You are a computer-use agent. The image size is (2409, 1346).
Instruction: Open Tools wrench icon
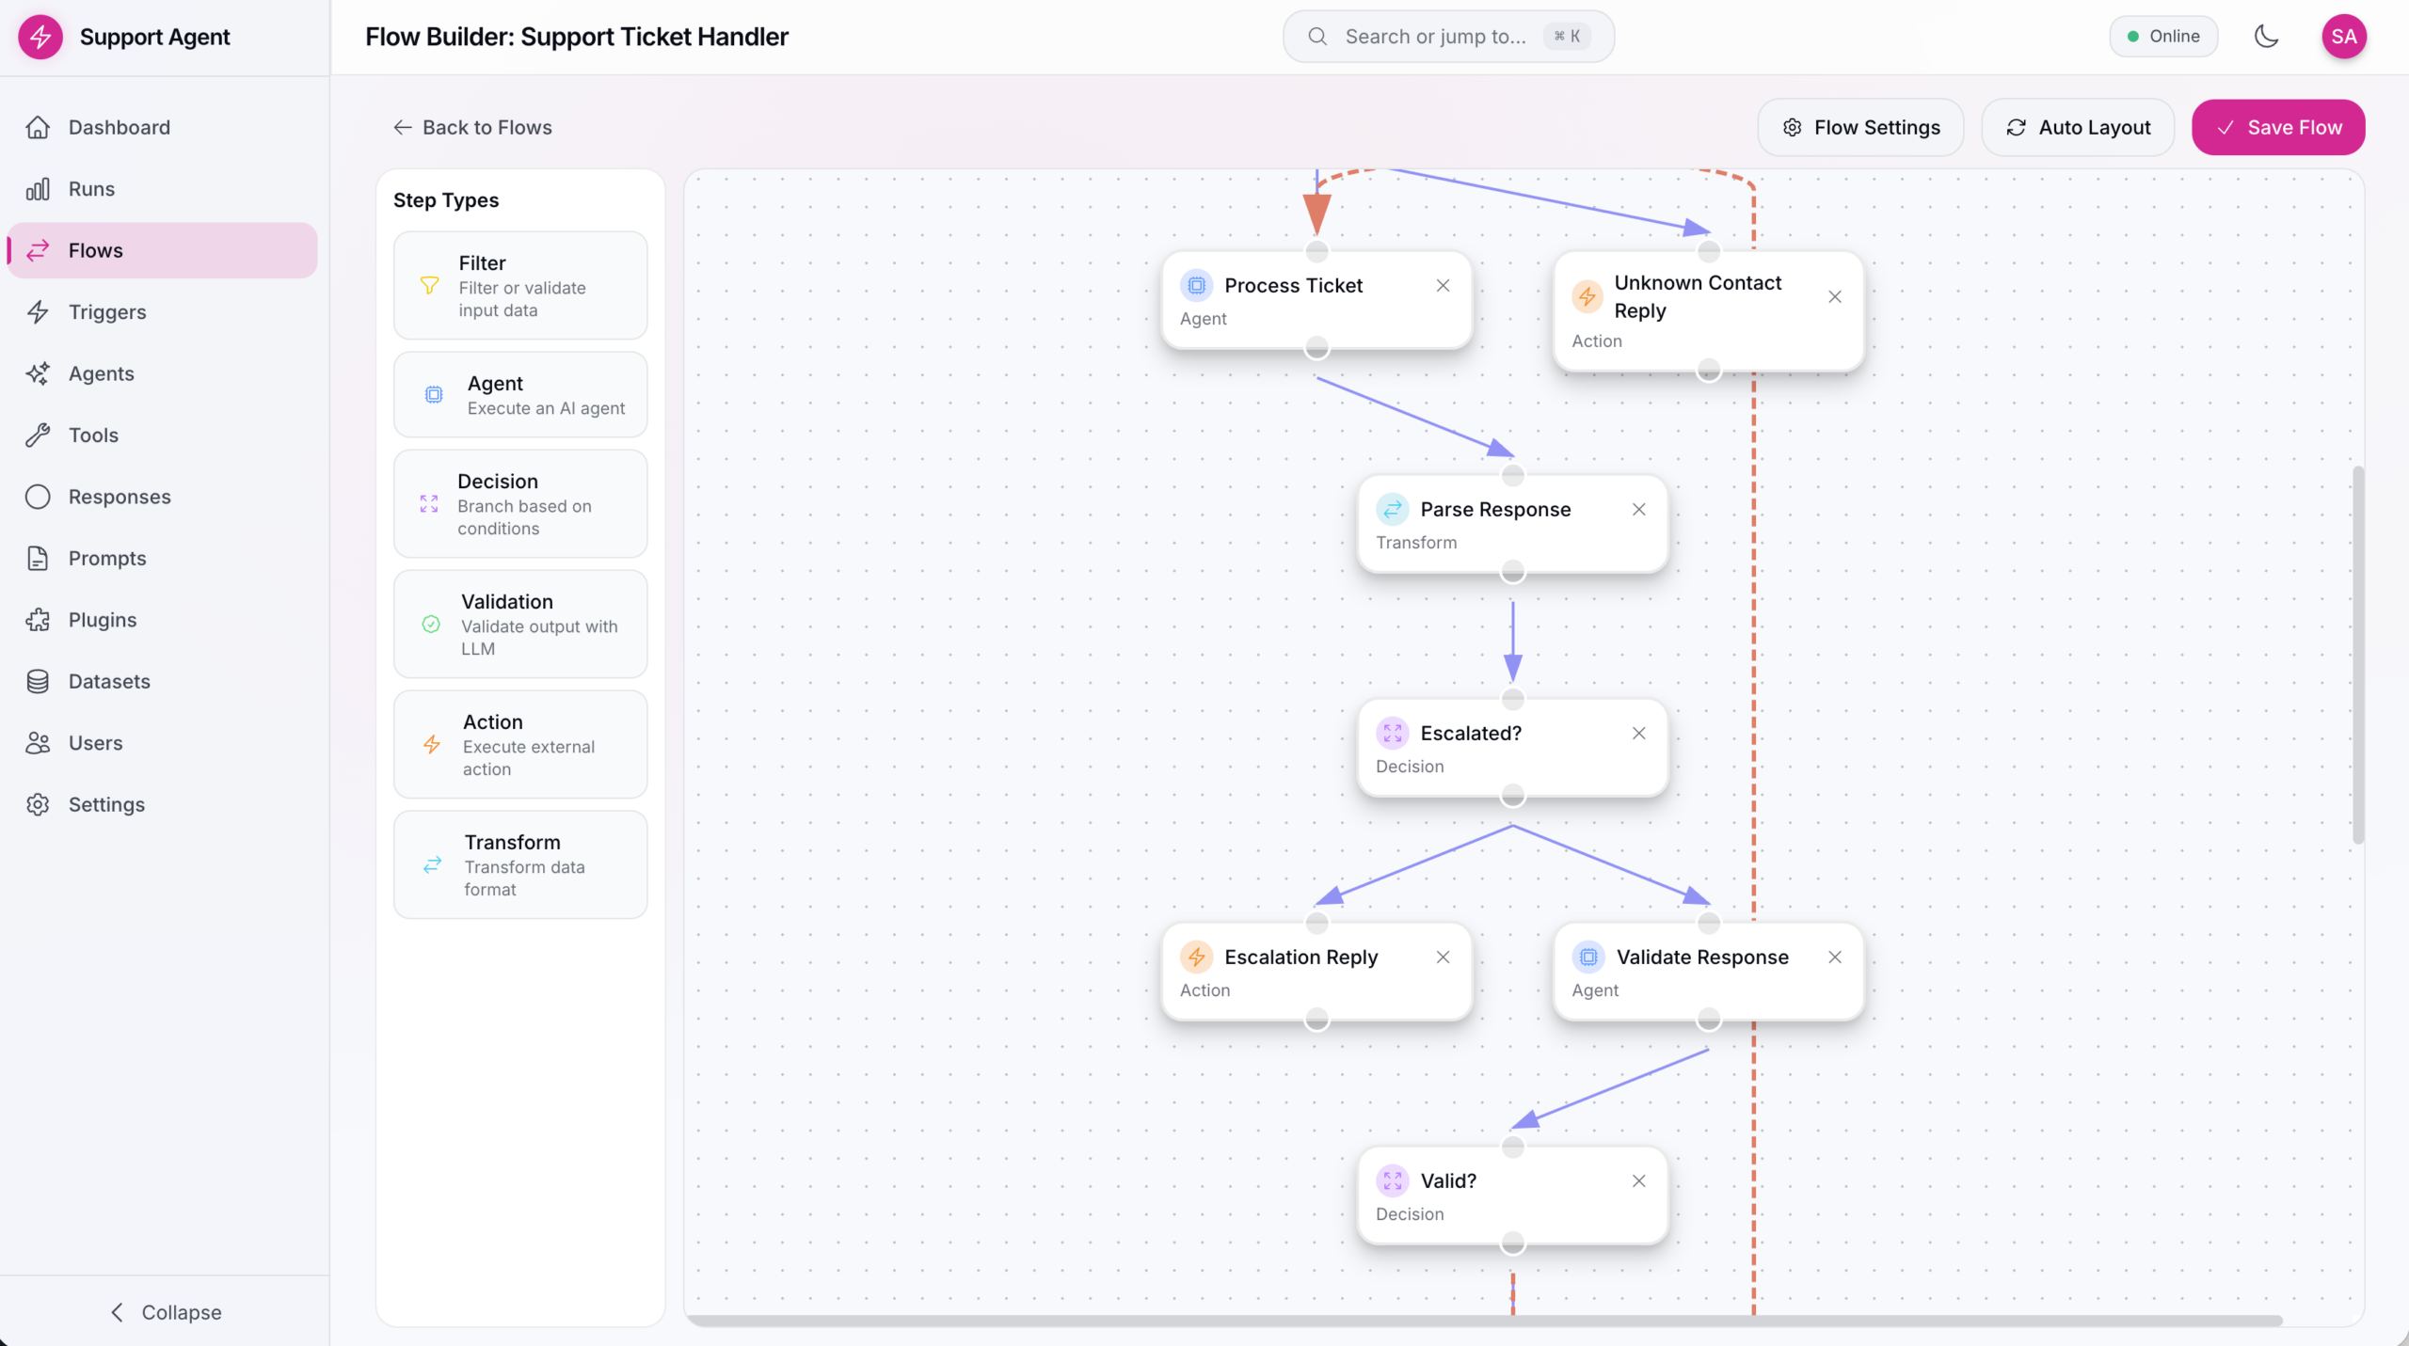click(38, 435)
